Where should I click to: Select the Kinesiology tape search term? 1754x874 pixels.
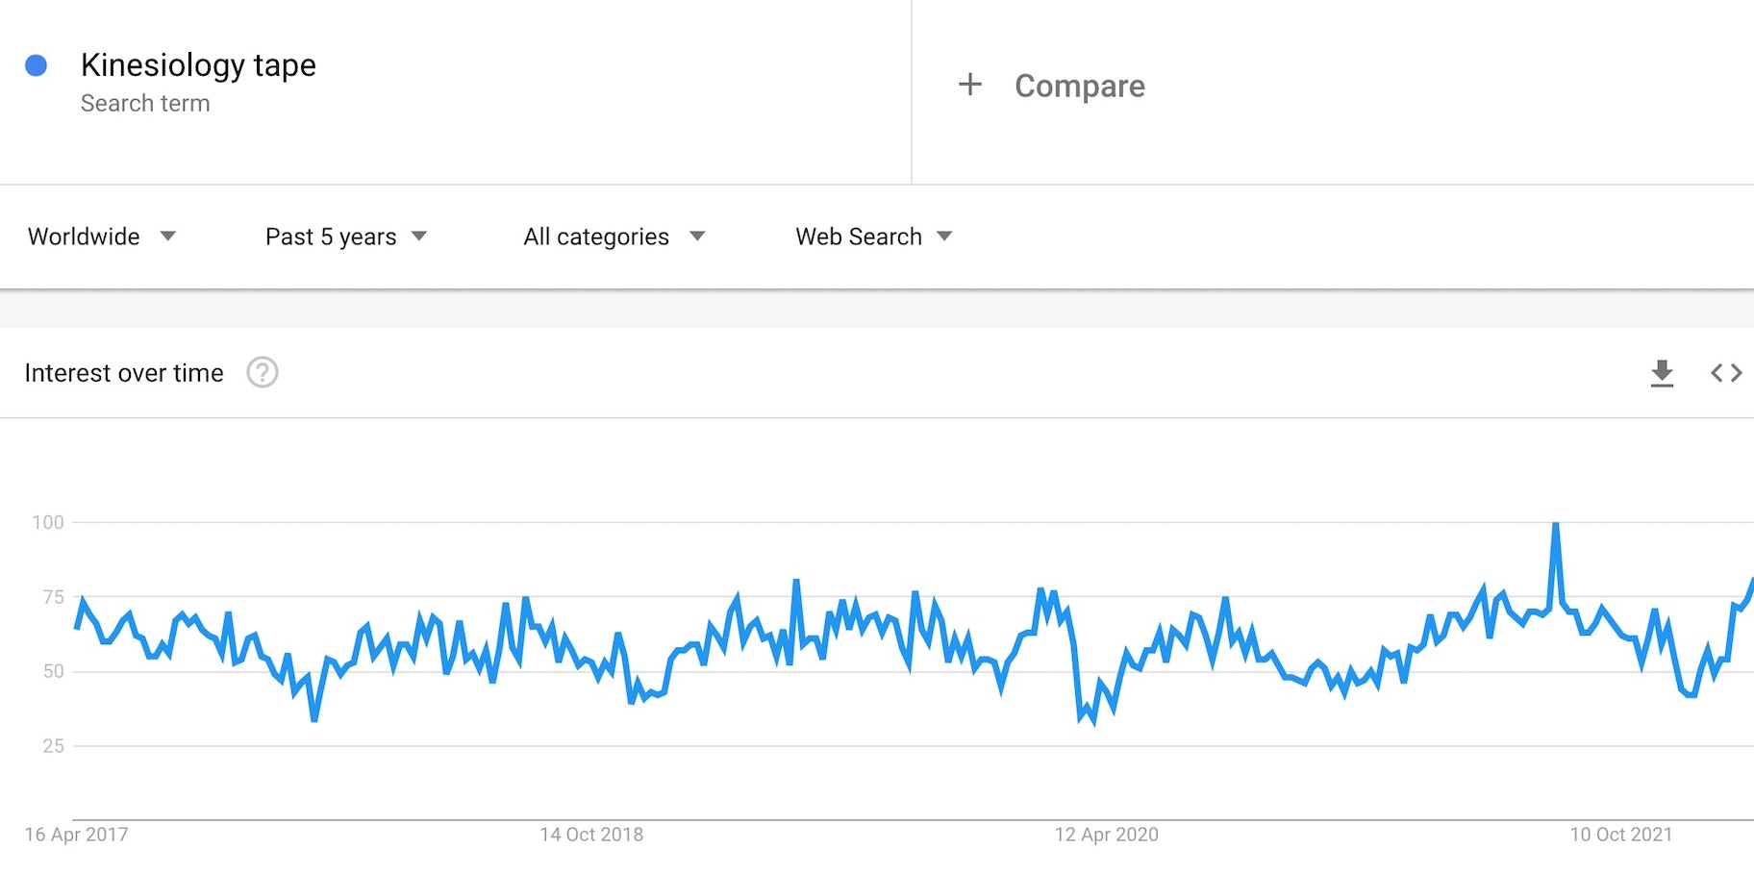pos(198,64)
